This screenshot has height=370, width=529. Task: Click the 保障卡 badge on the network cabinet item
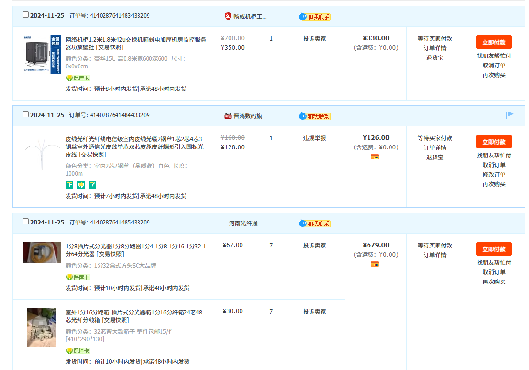coord(78,78)
